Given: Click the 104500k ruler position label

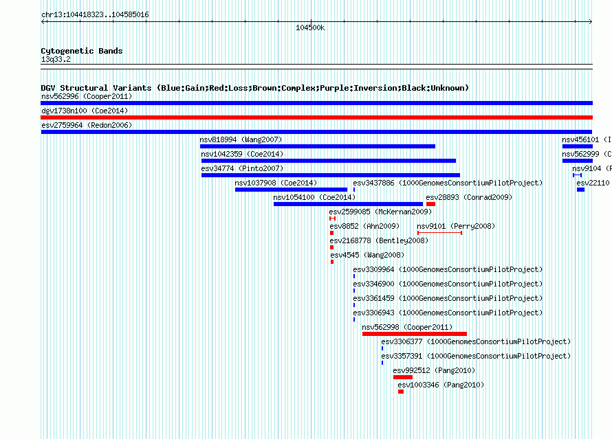Looking at the screenshot, I should 310,27.
